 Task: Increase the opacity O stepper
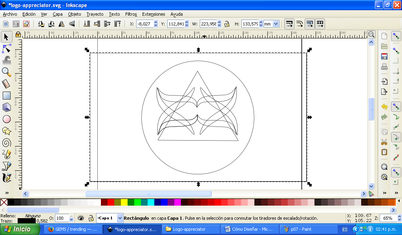point(71,216)
